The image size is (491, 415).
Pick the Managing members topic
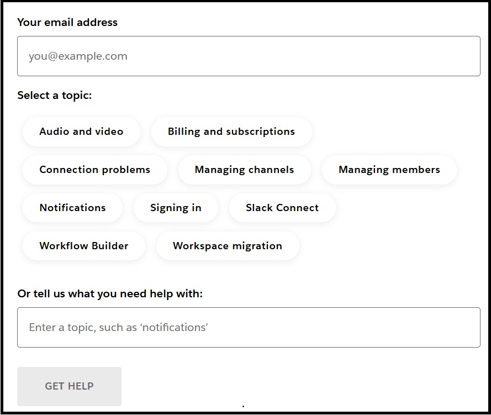[x=389, y=170]
